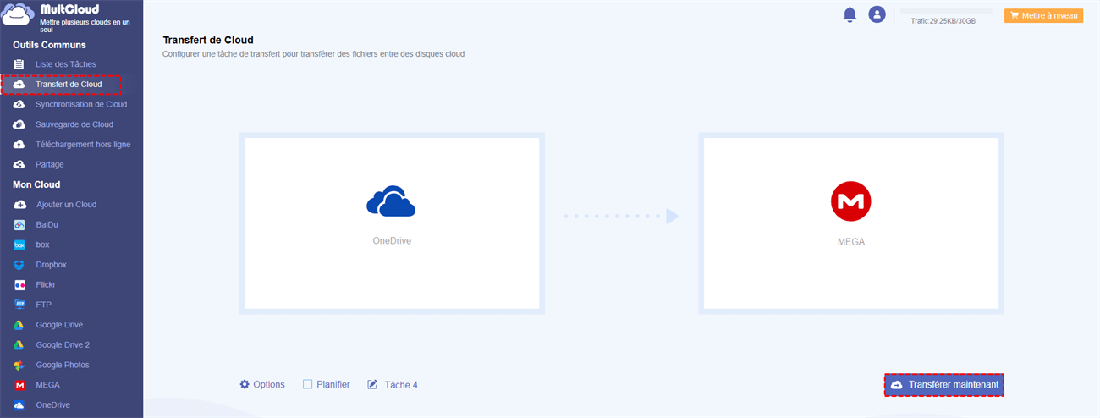Click the Partage cloud icon
Viewport: 1100px width, 418px height.
(x=19, y=165)
